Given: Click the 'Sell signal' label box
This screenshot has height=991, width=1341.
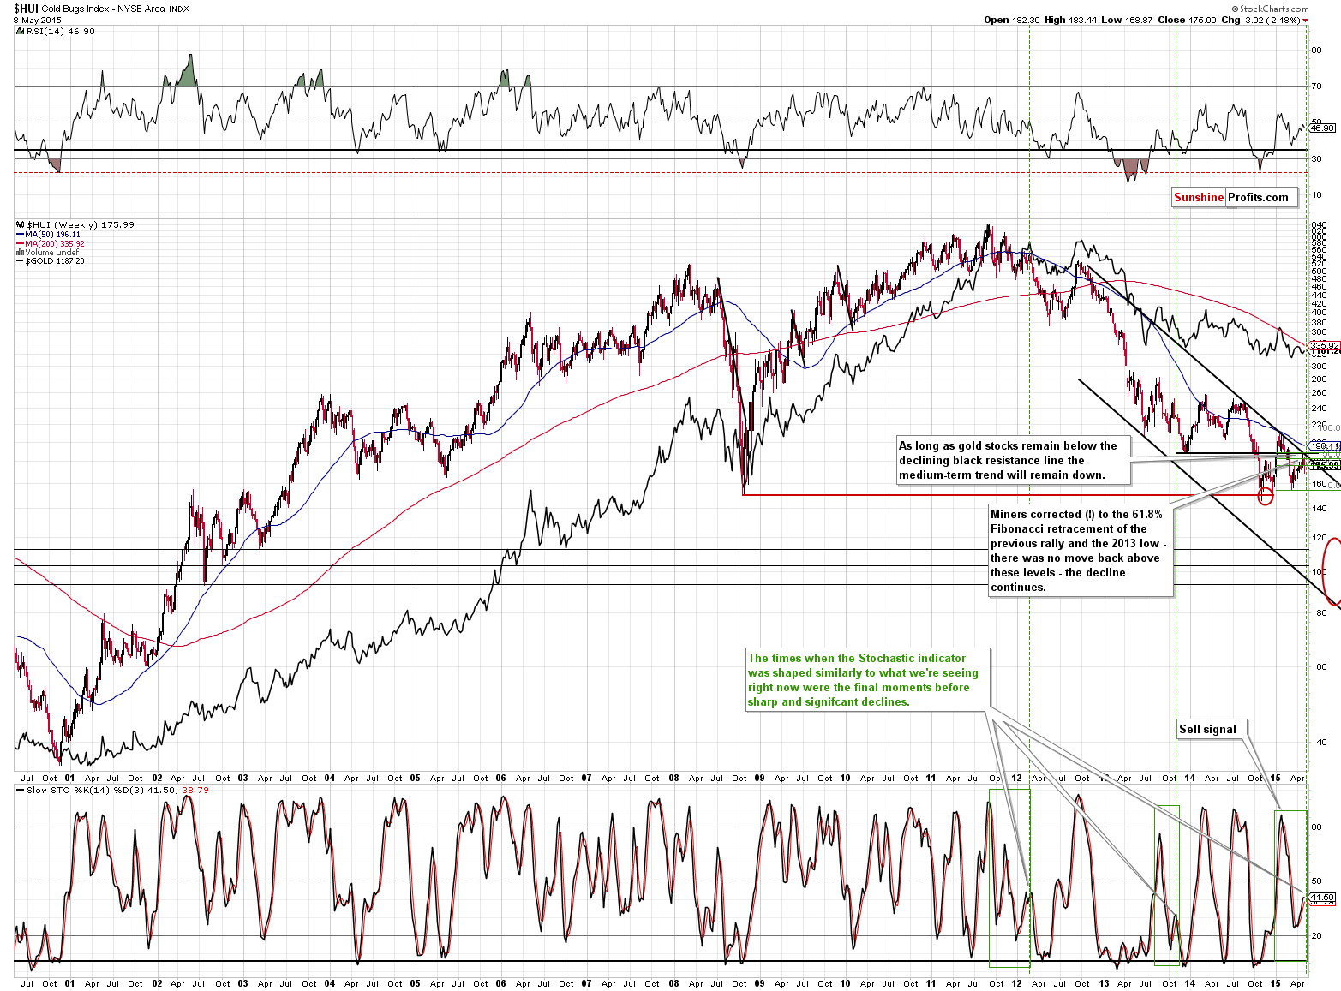Looking at the screenshot, I should click(1212, 729).
